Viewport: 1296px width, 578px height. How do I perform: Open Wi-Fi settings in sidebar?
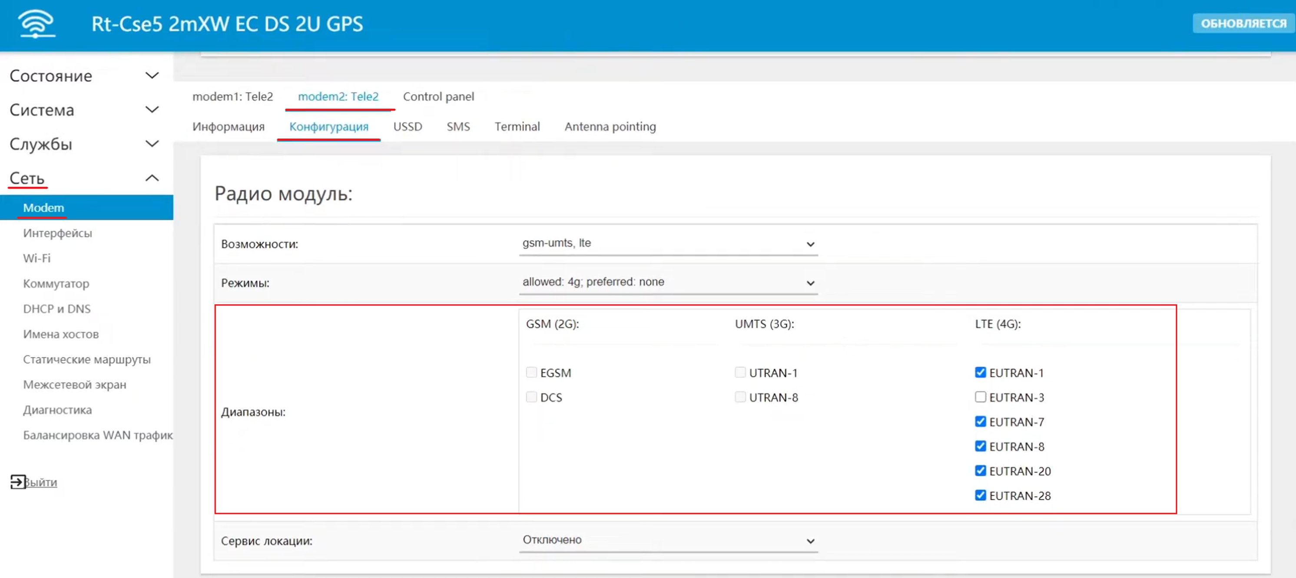37,258
